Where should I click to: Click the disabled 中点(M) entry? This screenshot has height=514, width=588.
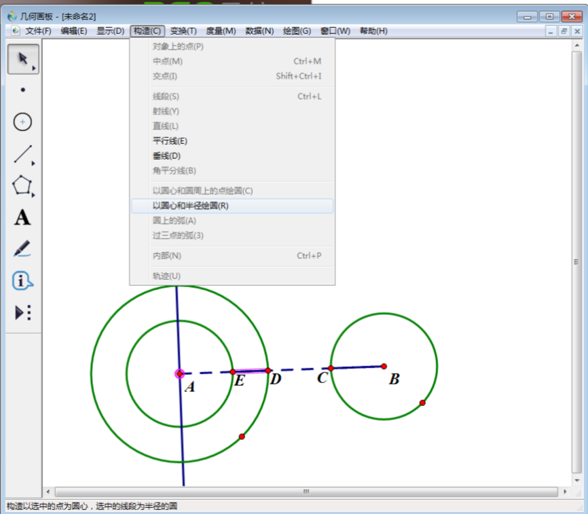point(232,61)
